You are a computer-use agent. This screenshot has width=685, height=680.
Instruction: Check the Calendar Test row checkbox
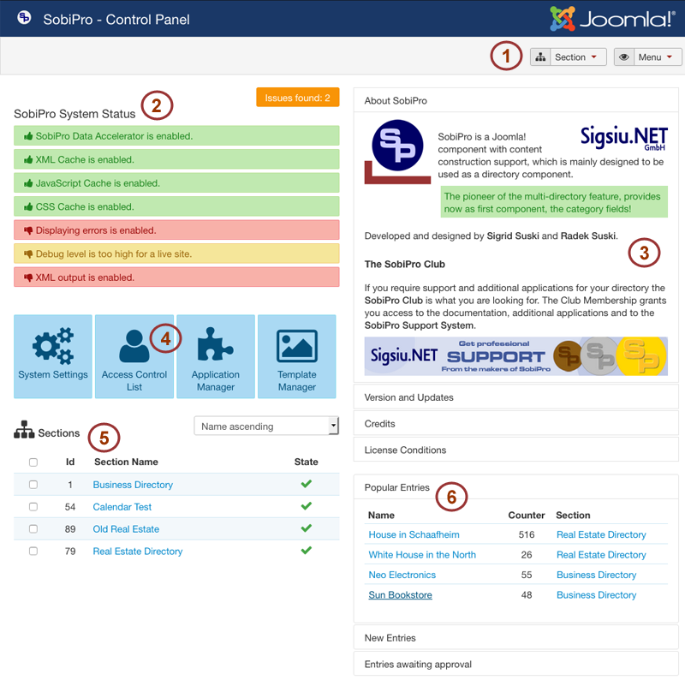33,507
